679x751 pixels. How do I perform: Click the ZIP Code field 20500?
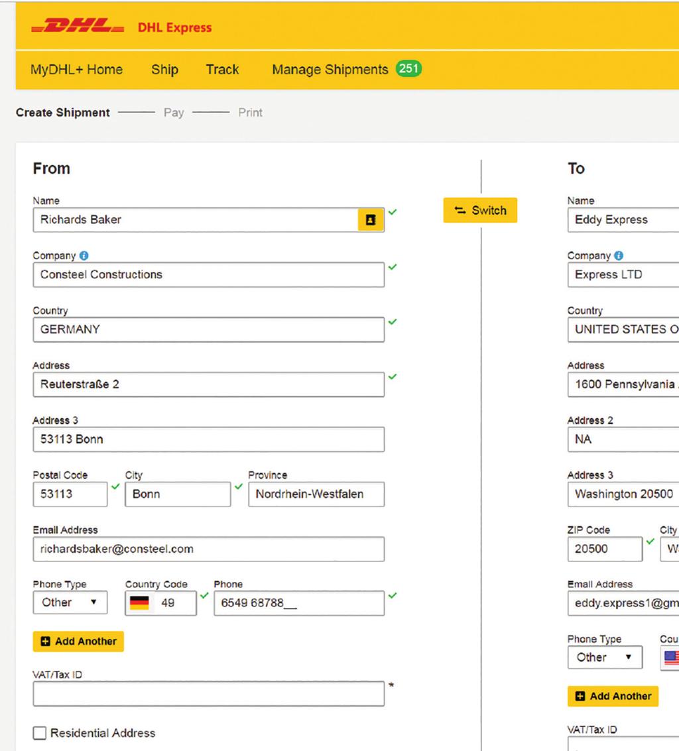pyautogui.click(x=605, y=549)
